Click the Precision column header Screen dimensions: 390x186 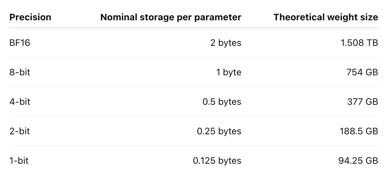point(30,17)
